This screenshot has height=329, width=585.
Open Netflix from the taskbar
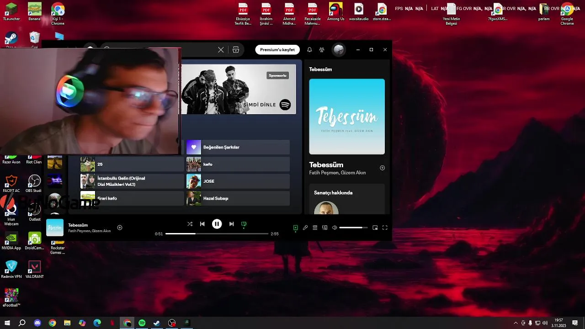pyautogui.click(x=112, y=323)
